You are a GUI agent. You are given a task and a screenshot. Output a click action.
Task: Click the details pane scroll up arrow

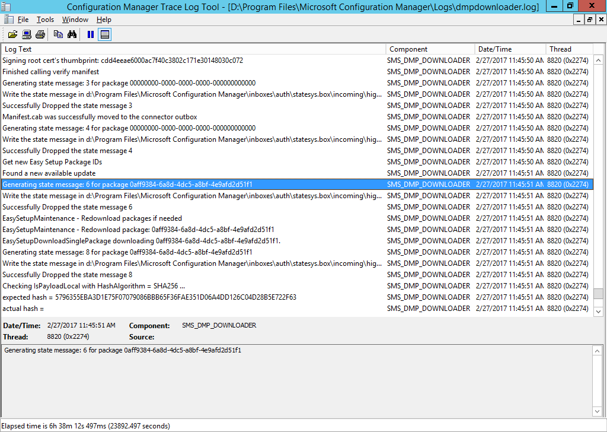click(x=598, y=351)
